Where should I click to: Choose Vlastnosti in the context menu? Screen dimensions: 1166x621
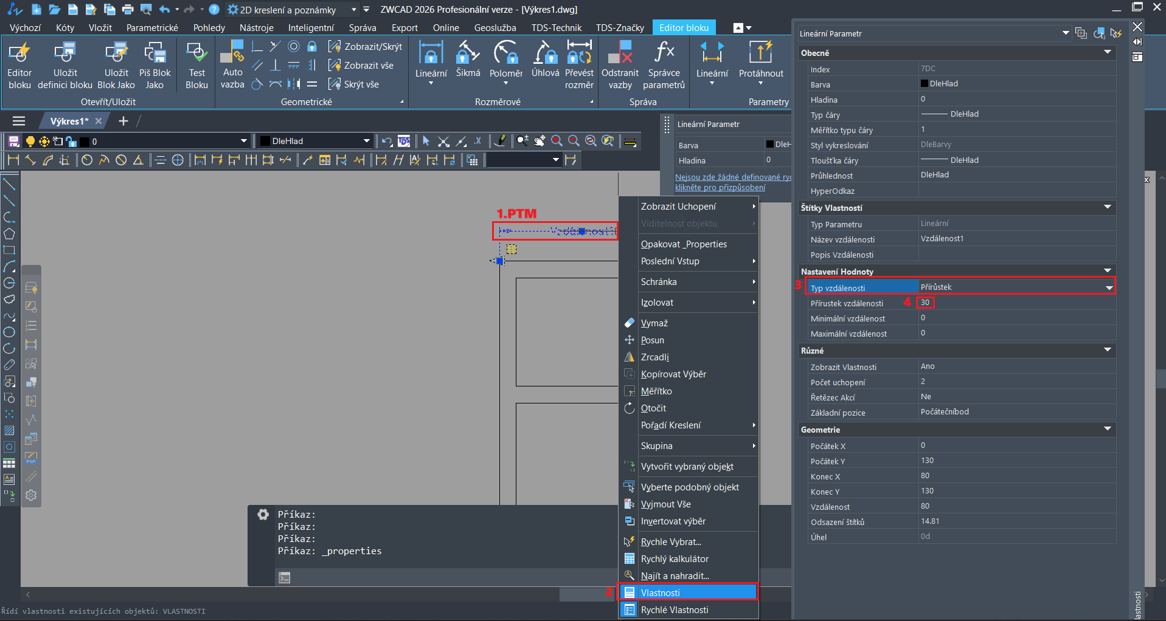click(688, 592)
